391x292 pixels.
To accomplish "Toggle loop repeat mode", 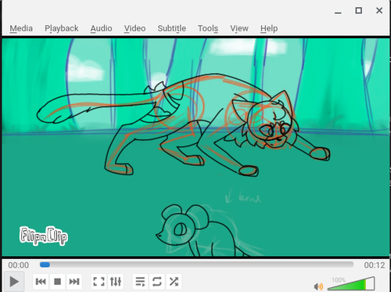I will pyautogui.click(x=157, y=282).
